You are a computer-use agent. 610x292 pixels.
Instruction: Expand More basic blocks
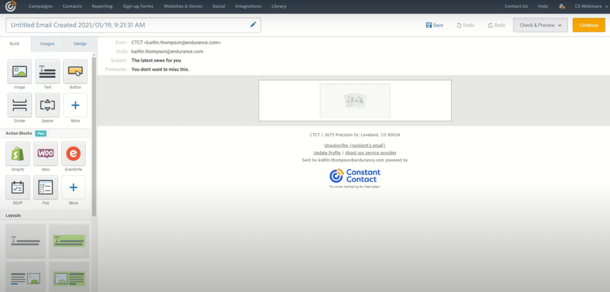coord(75,105)
